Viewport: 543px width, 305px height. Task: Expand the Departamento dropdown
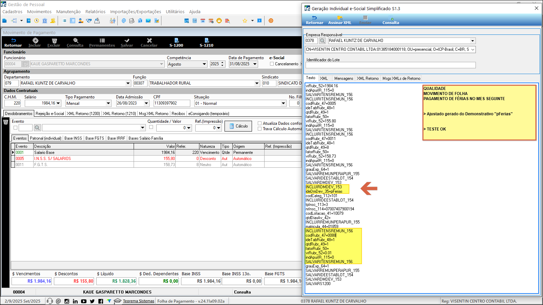point(128,83)
